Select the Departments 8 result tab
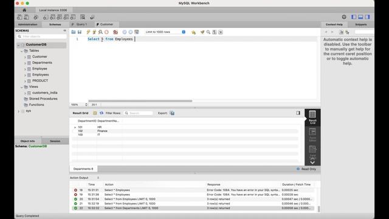Screen dimensions: 389x219 tap(83, 169)
